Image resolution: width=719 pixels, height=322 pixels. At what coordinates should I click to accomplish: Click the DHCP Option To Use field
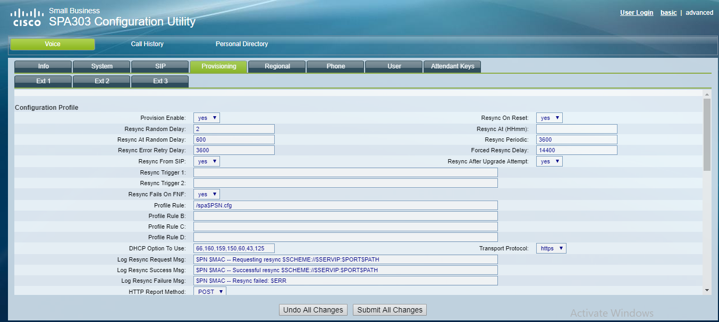tap(234, 248)
